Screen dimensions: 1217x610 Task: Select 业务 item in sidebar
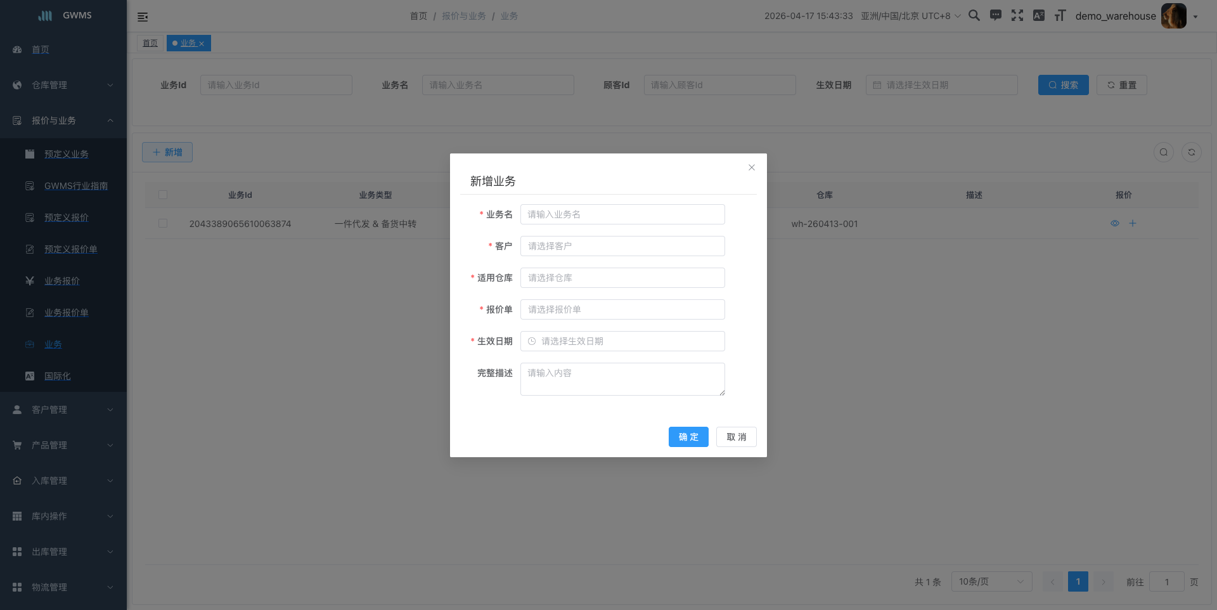click(63, 344)
